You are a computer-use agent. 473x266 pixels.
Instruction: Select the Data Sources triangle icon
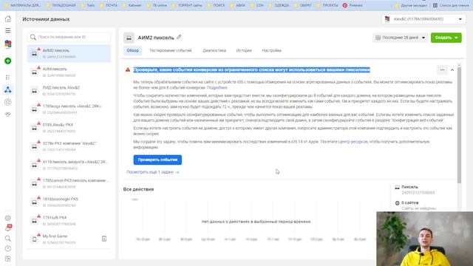(8, 89)
